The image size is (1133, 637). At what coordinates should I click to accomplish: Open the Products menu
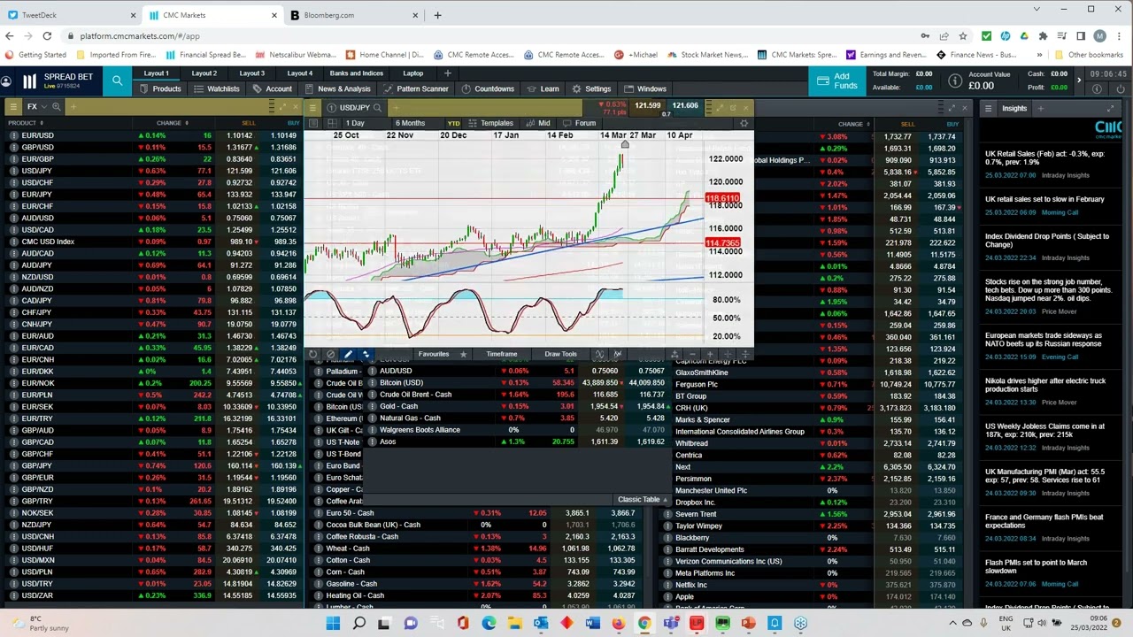tap(159, 88)
